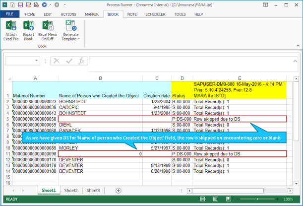Click Export iBook icon
The height and width of the screenshot is (206, 303).
pos(28,30)
